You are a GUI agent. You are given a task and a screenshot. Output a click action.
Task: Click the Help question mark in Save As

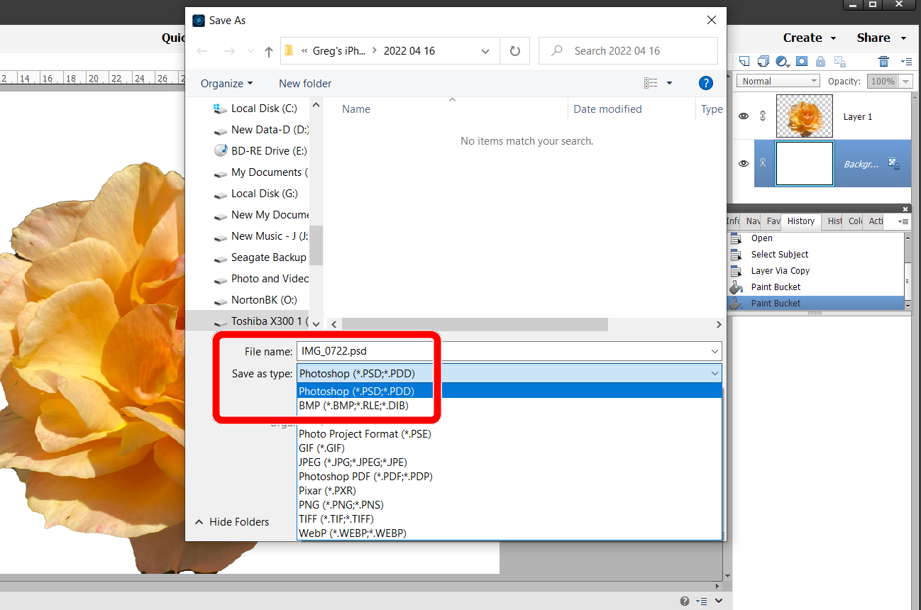click(705, 83)
